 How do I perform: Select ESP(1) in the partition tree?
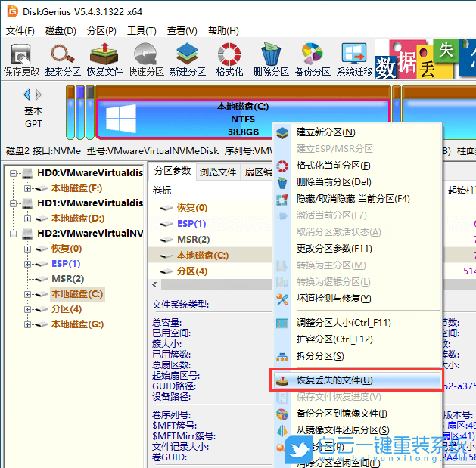coord(65,264)
